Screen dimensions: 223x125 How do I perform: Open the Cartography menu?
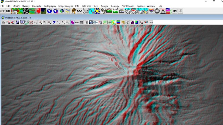pyautogui.click(x=50, y=6)
